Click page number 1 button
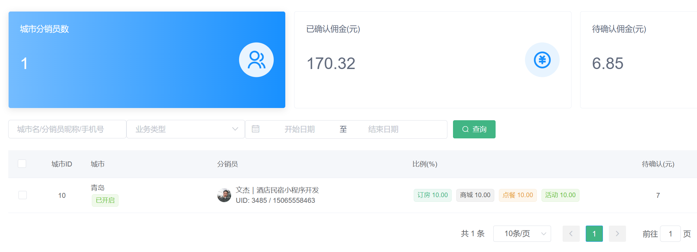The width and height of the screenshot is (697, 252). point(594,234)
